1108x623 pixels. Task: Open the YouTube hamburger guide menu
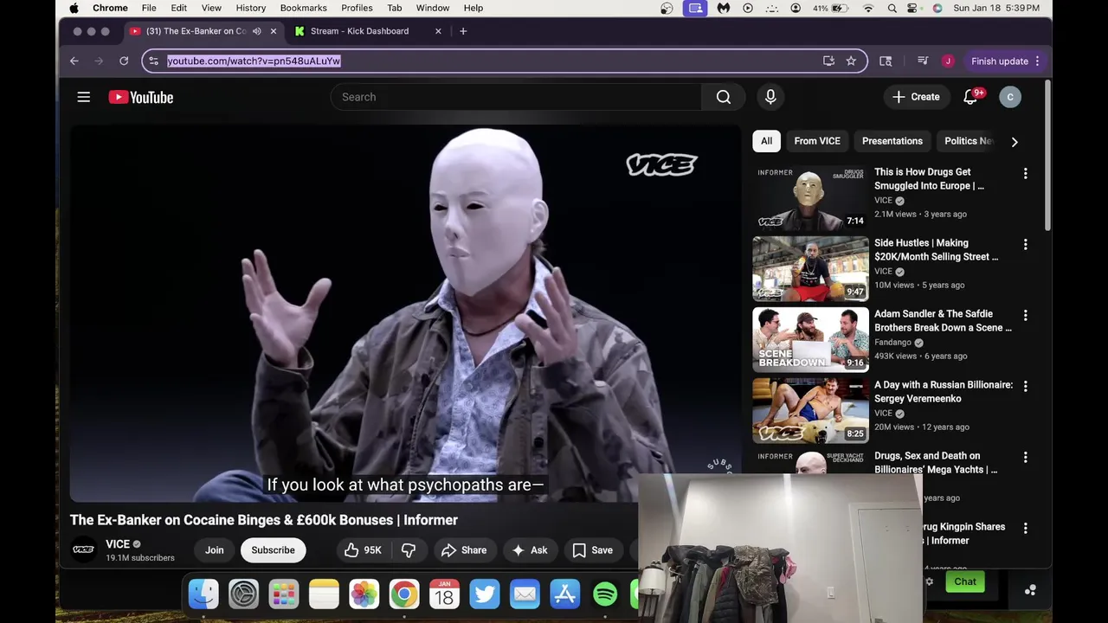click(x=84, y=97)
